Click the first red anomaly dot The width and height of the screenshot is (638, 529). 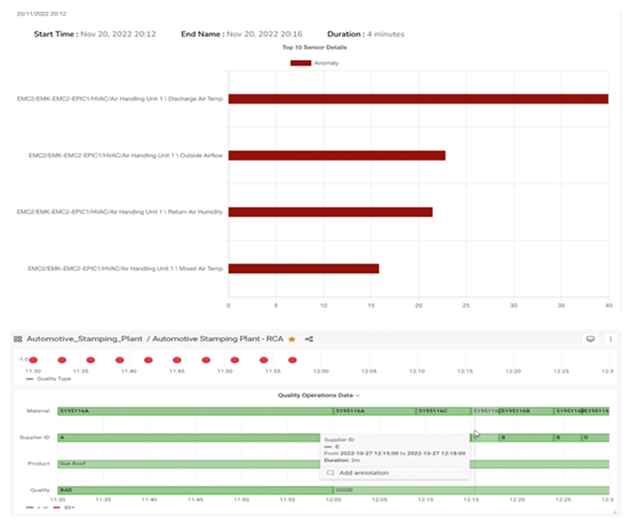click(37, 360)
